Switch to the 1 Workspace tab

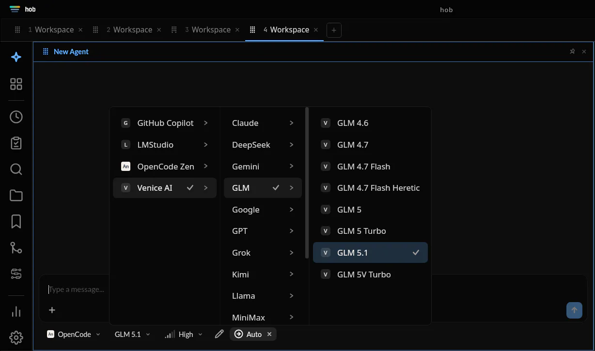click(49, 30)
